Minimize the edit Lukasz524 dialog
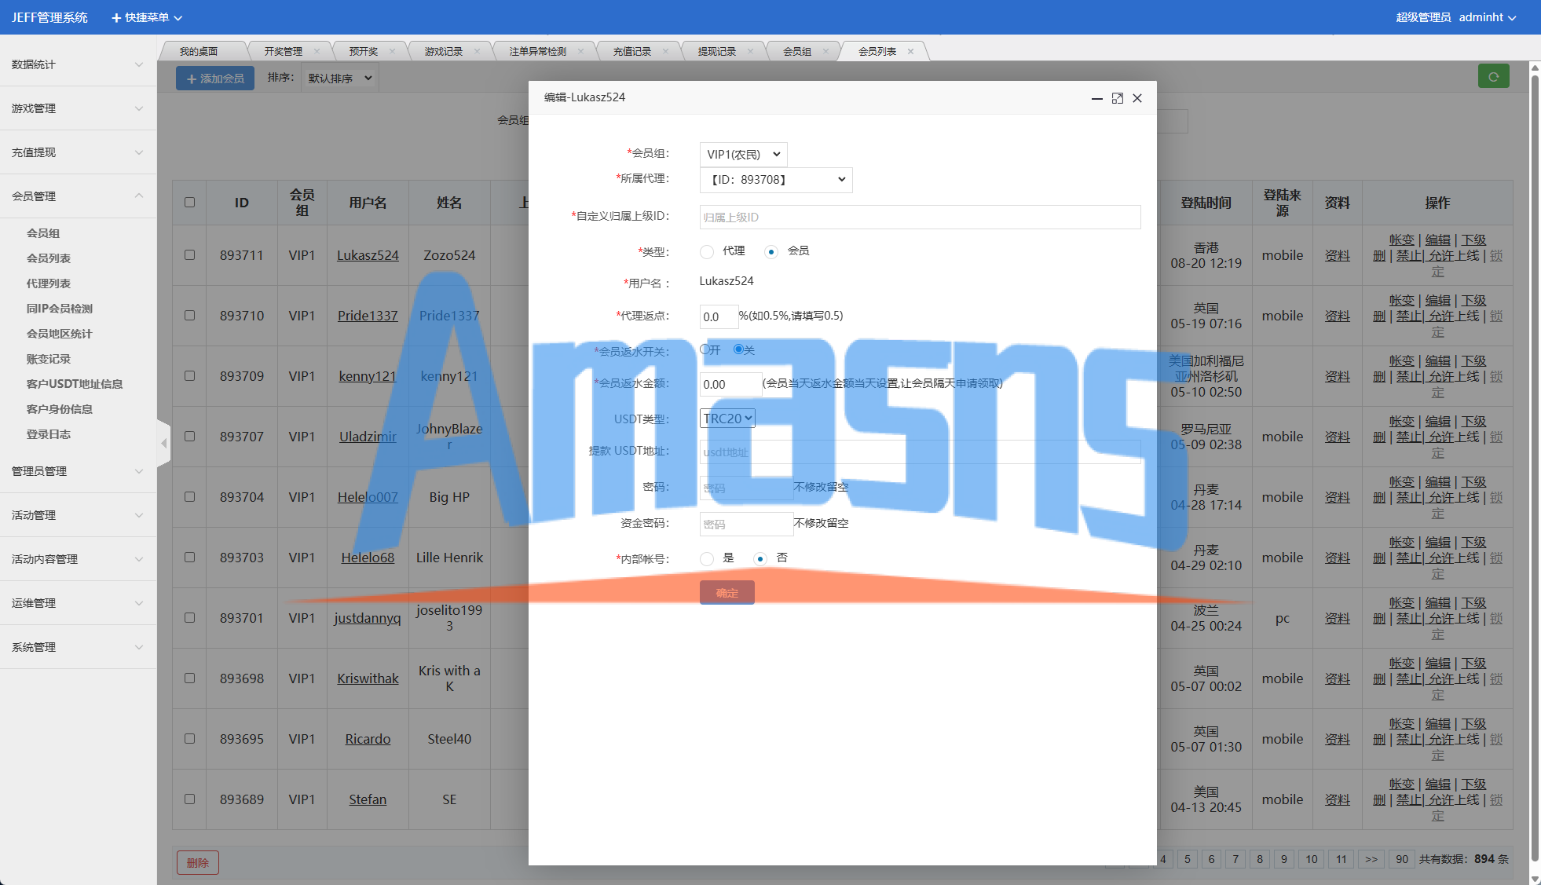1541x885 pixels. coord(1096,98)
